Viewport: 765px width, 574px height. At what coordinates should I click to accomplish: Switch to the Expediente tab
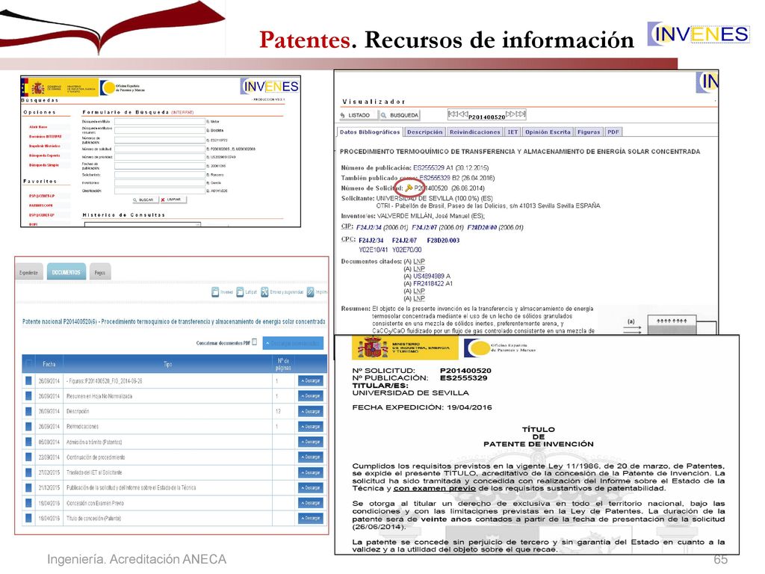29,272
